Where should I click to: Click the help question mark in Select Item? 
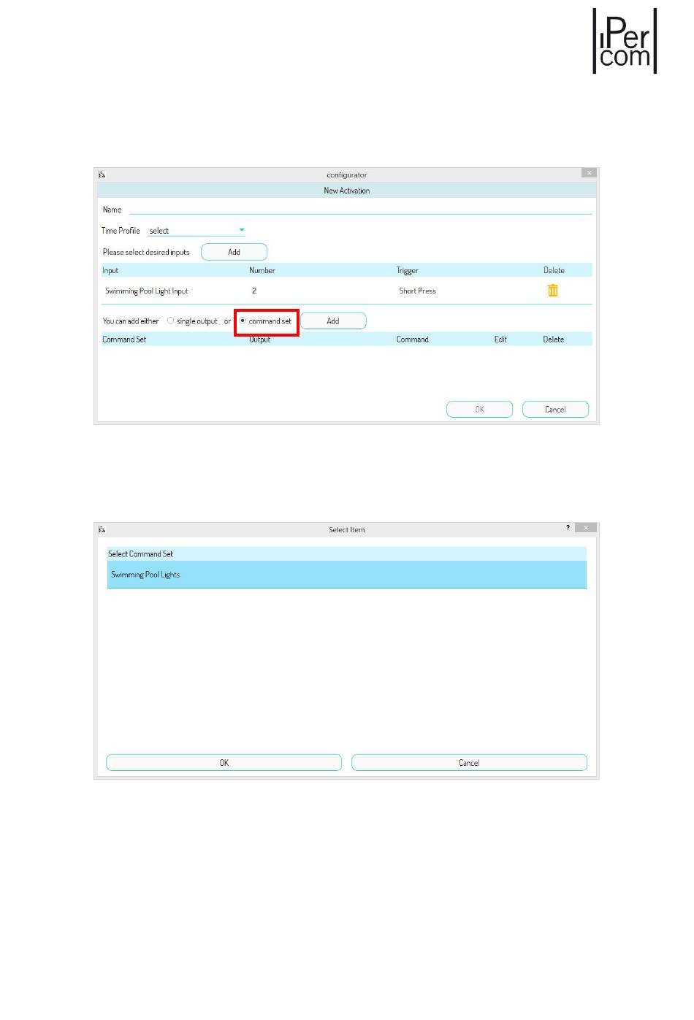[568, 528]
